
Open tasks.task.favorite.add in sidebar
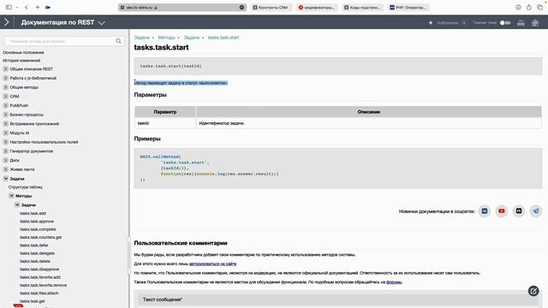[x=40, y=277]
